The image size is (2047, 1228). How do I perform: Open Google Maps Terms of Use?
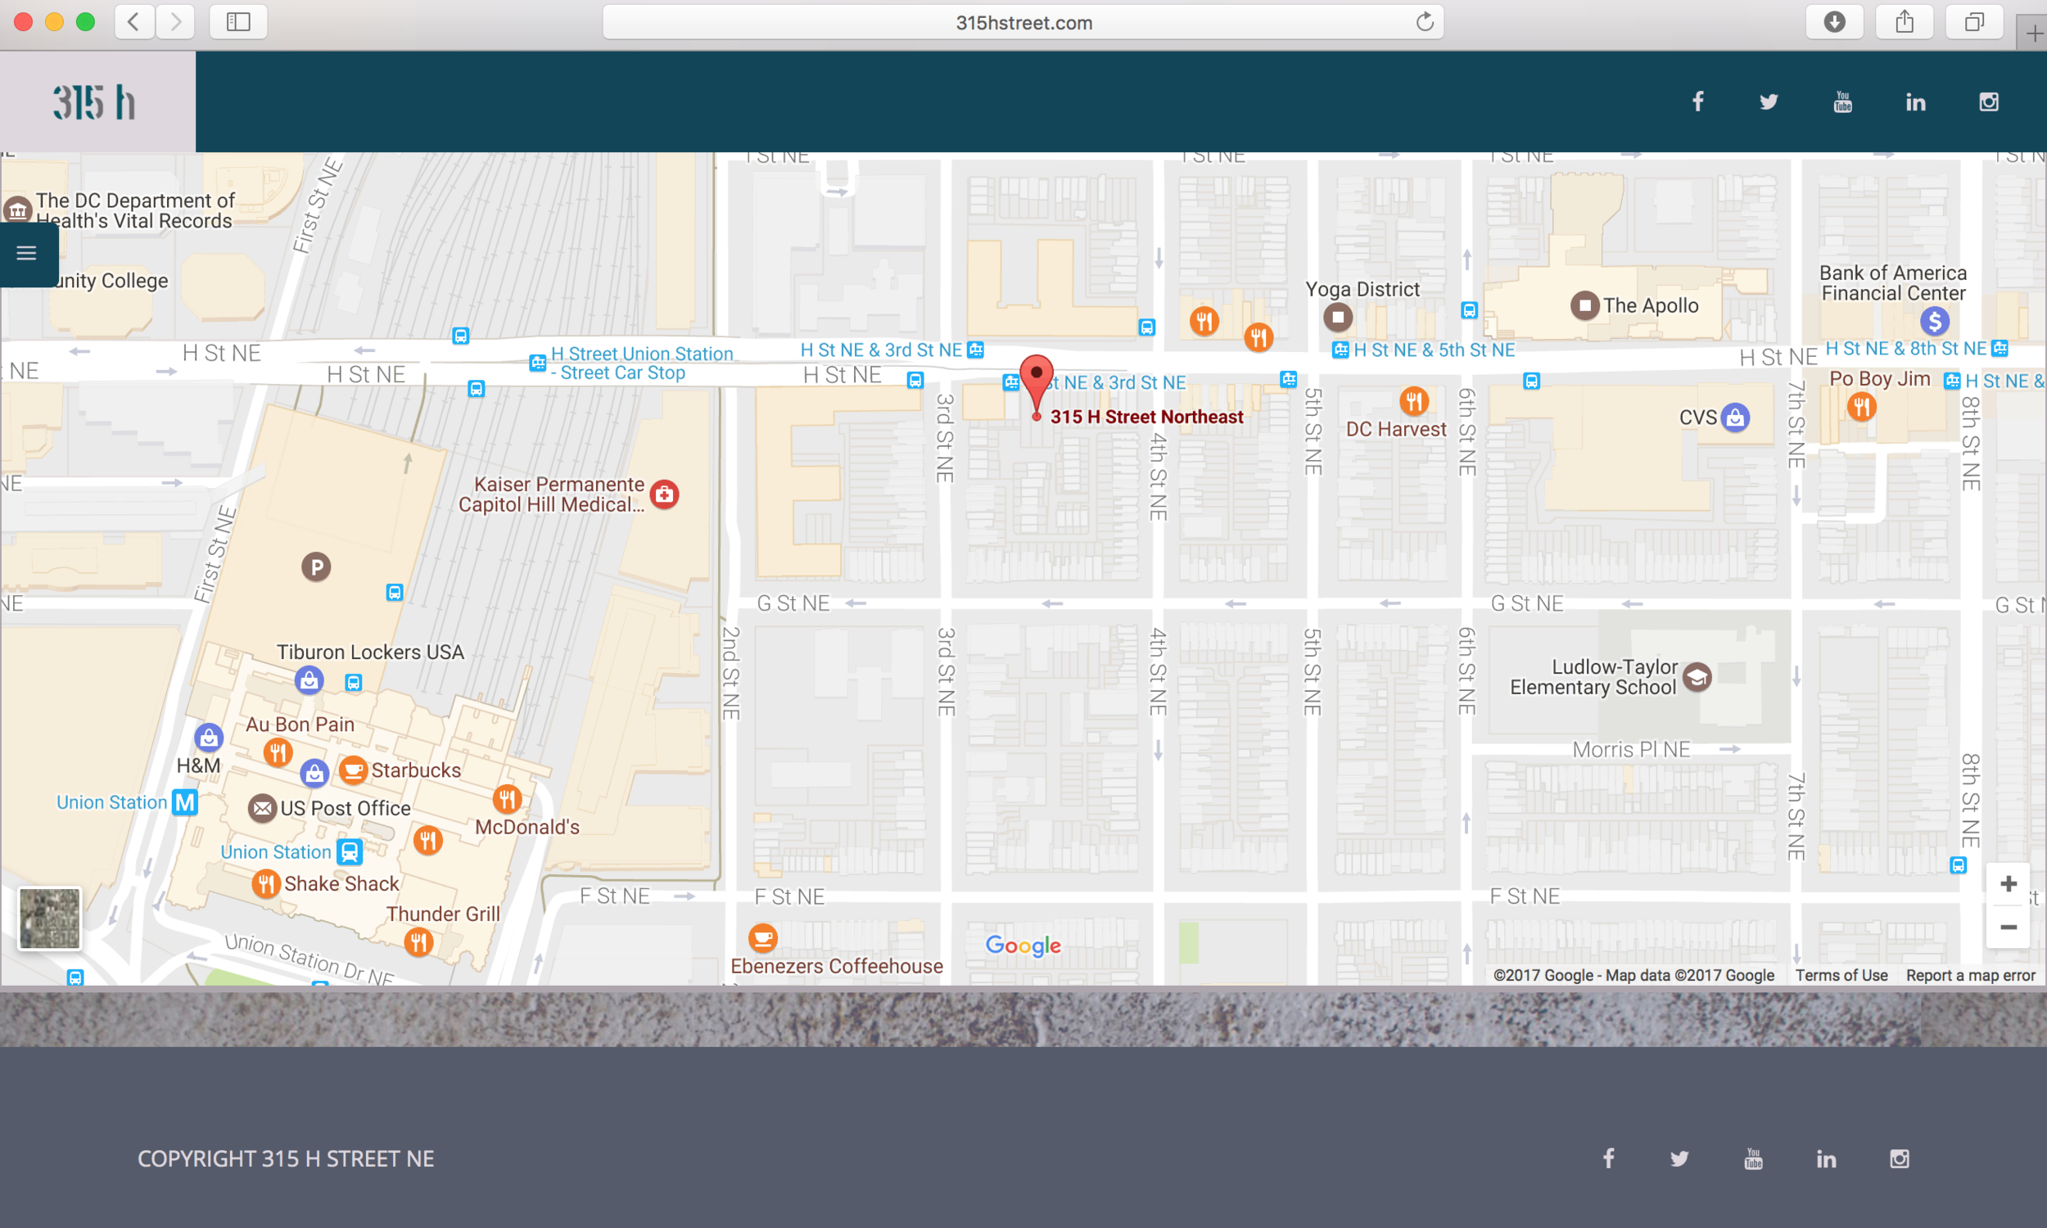[1841, 975]
